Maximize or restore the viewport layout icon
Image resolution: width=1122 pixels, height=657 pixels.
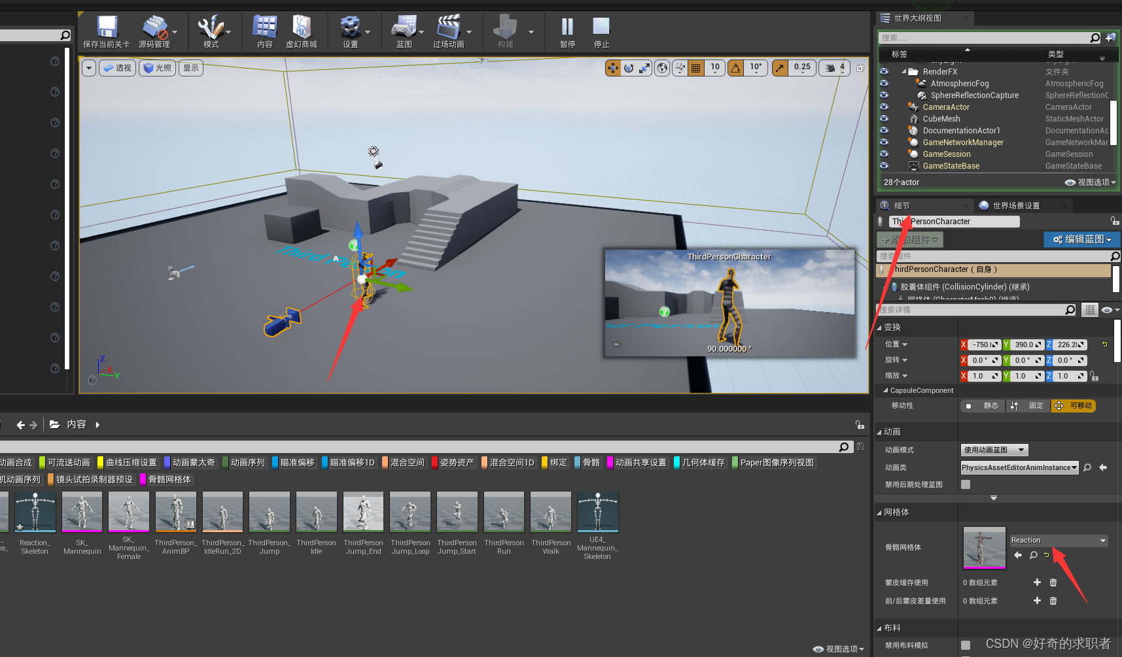(x=860, y=68)
